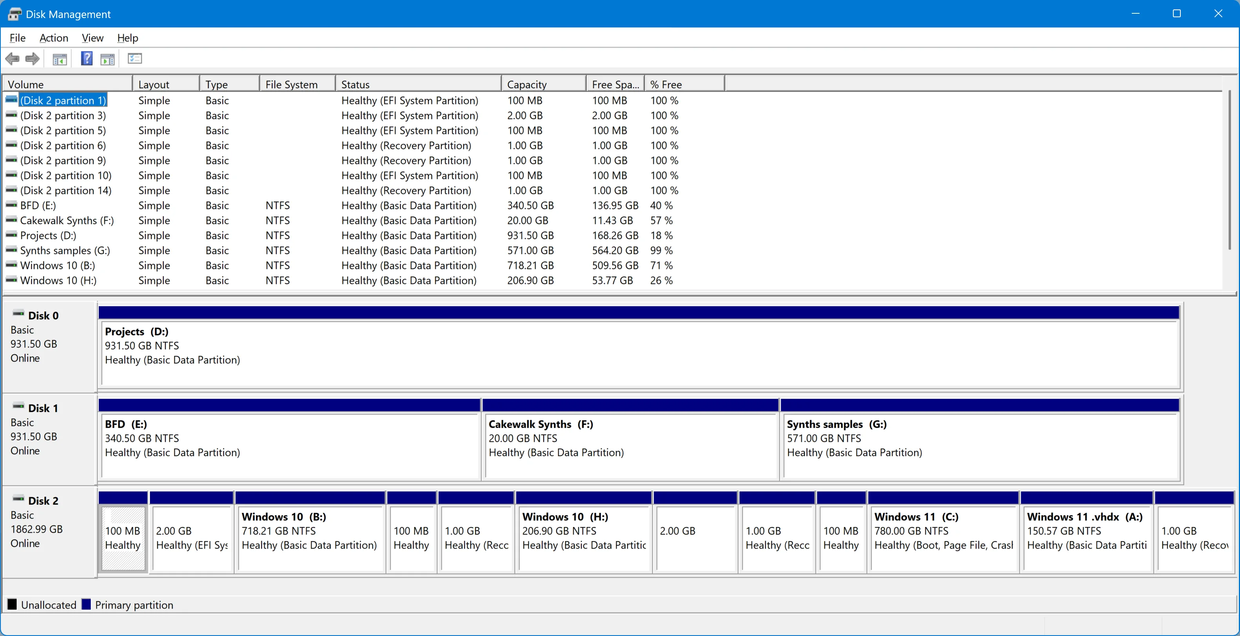This screenshot has width=1240, height=636.
Task: Click the Show/Hide Console Tree icon
Action: pos(60,59)
